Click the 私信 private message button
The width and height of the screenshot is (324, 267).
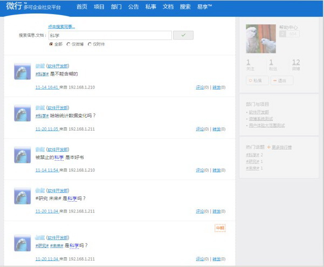point(257,80)
